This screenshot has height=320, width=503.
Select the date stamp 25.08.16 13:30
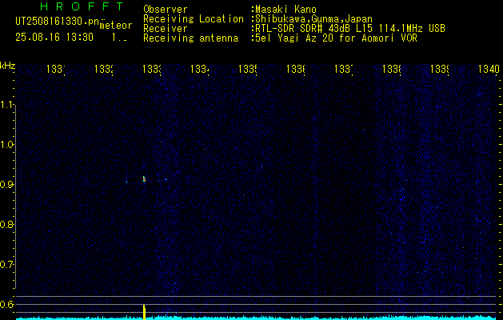click(x=54, y=38)
